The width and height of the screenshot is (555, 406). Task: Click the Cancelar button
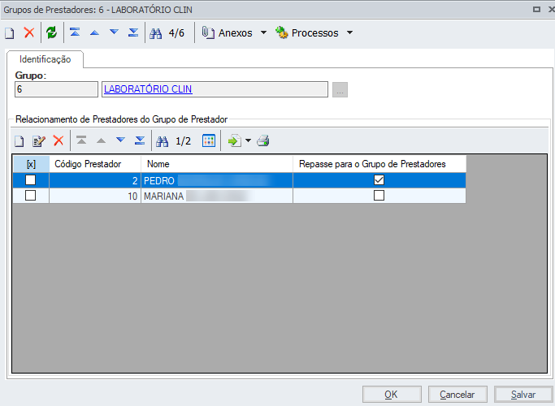point(457,395)
